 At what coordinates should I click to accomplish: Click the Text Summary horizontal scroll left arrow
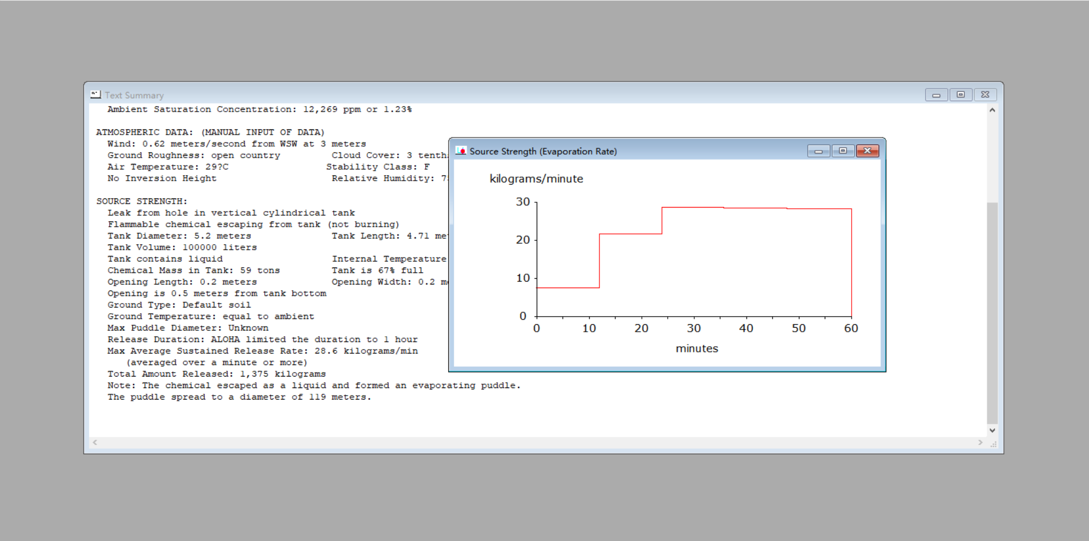(95, 442)
